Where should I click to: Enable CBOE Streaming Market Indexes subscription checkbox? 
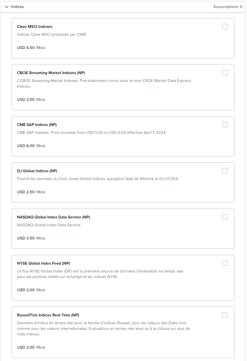point(225,73)
